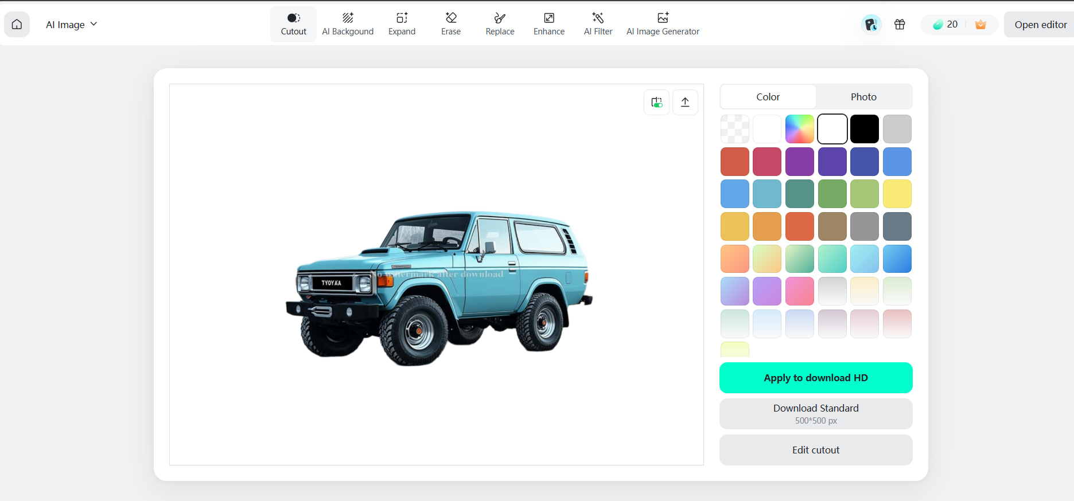View the 20 credits balance
This screenshot has height=501, width=1074.
click(945, 25)
